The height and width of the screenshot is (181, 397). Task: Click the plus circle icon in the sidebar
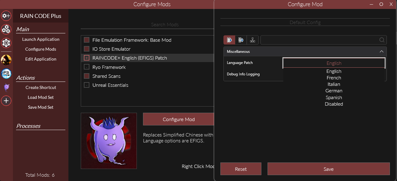6,101
